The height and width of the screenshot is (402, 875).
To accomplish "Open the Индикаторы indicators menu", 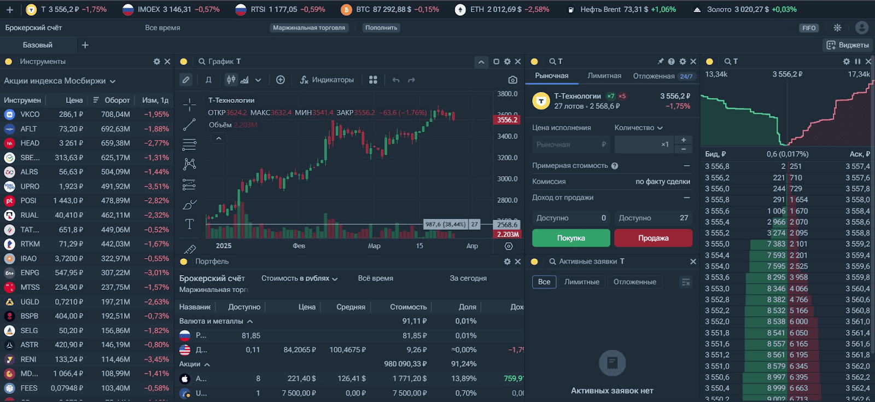I will pos(327,80).
